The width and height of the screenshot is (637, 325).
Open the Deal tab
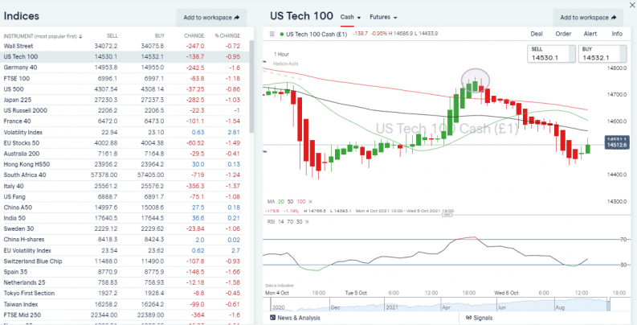click(537, 34)
